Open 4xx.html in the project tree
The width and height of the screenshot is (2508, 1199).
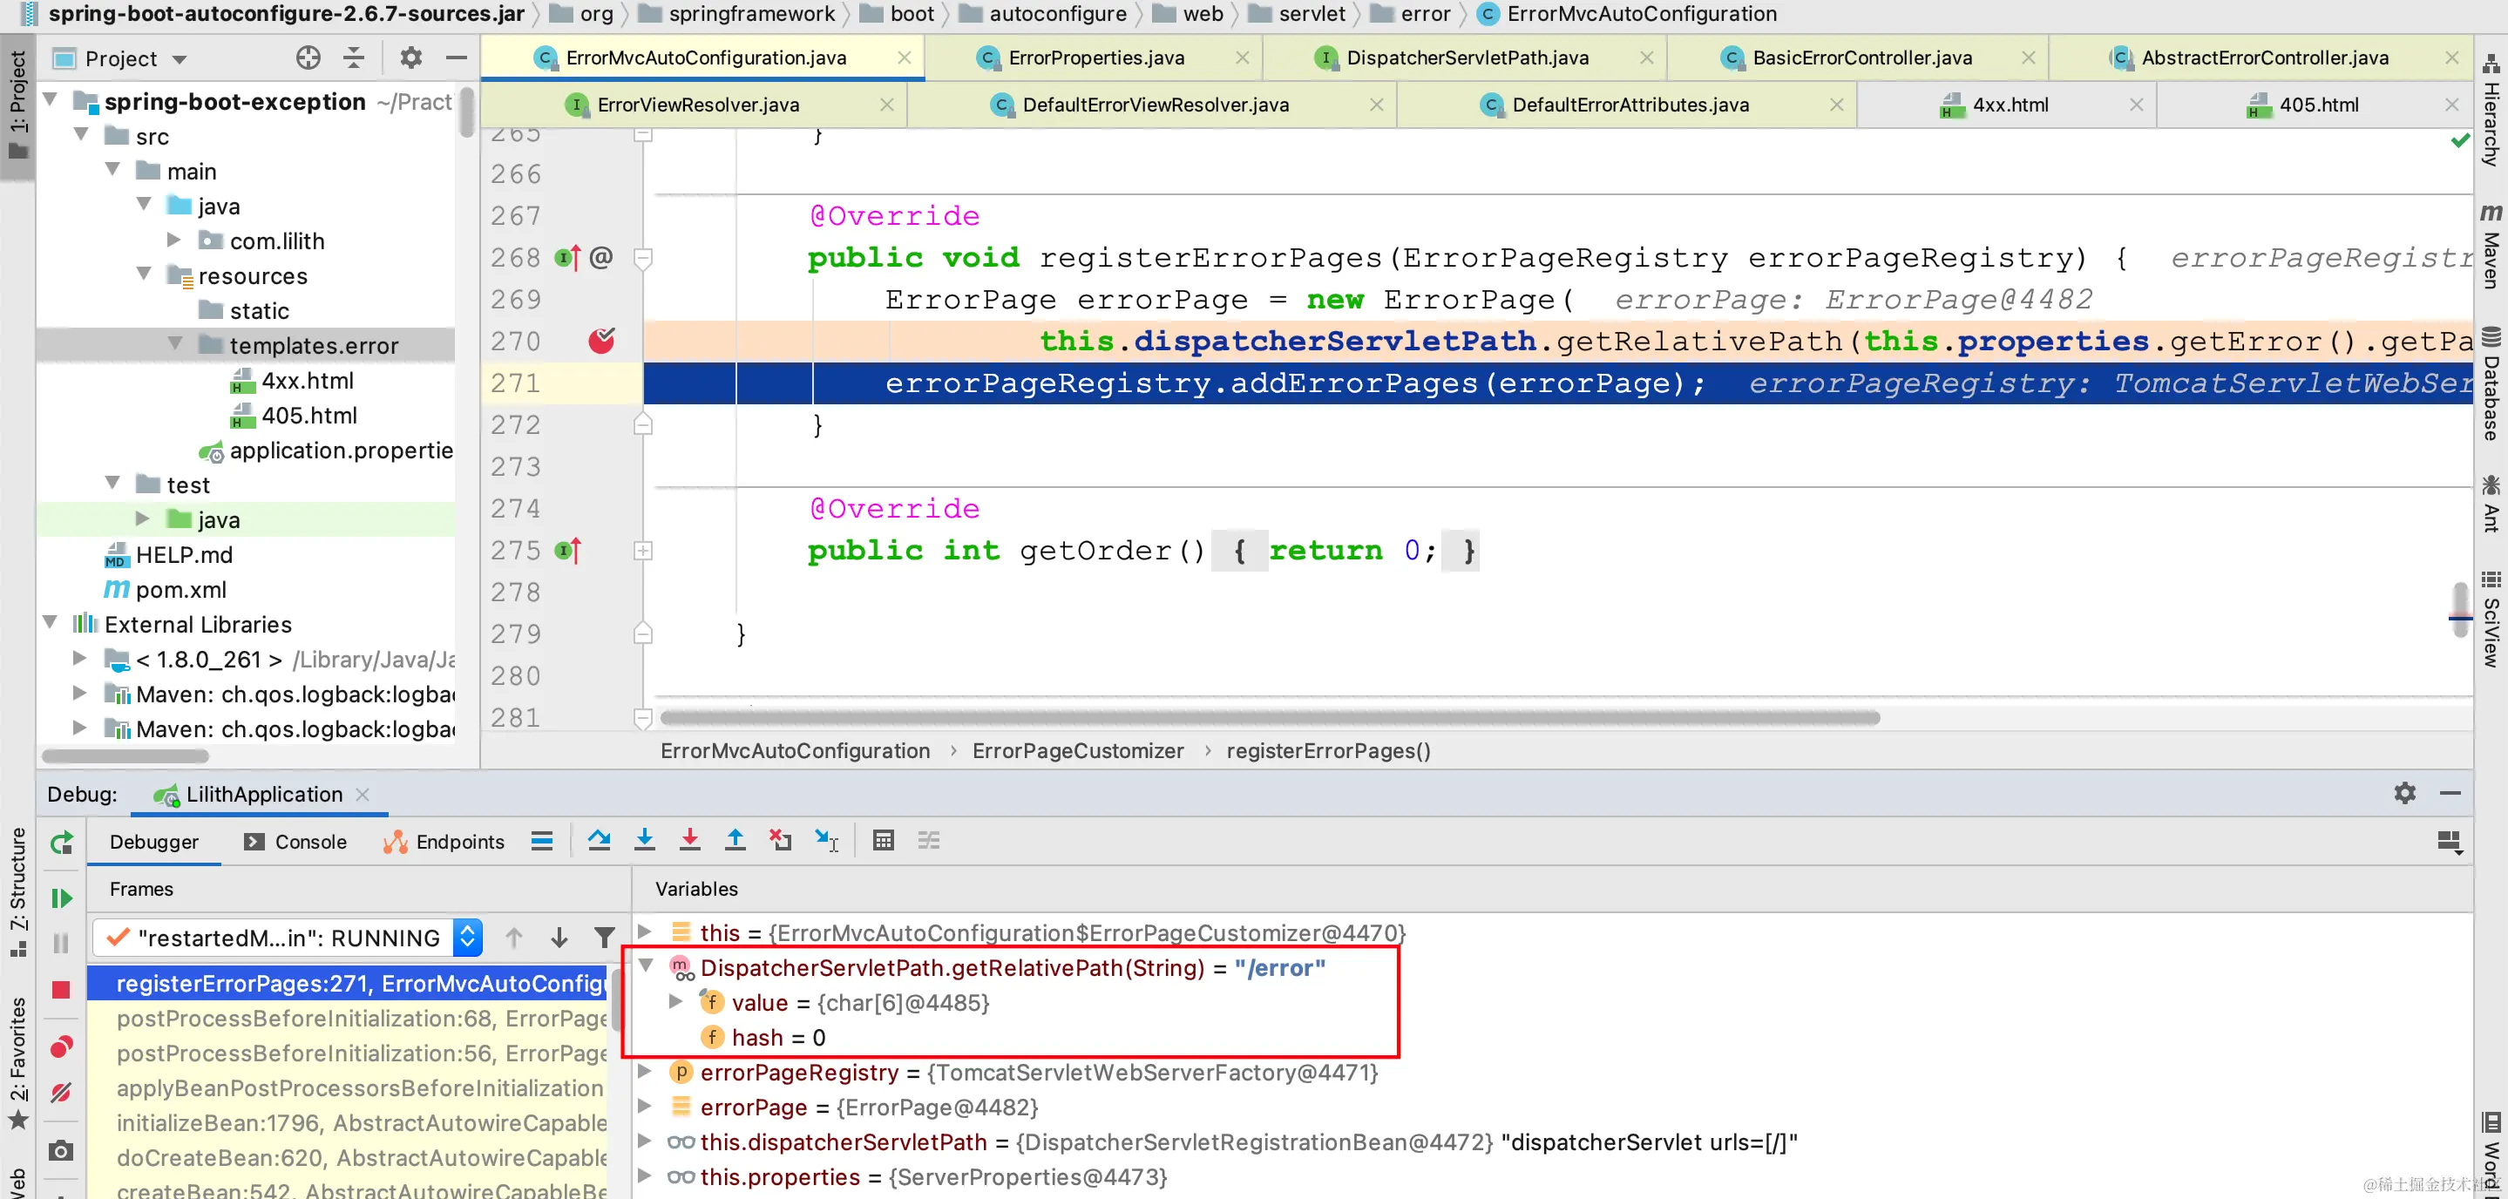pyautogui.click(x=307, y=381)
